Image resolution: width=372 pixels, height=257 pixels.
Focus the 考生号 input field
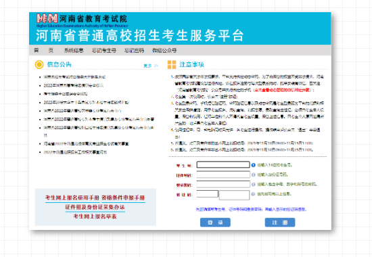click(223, 165)
